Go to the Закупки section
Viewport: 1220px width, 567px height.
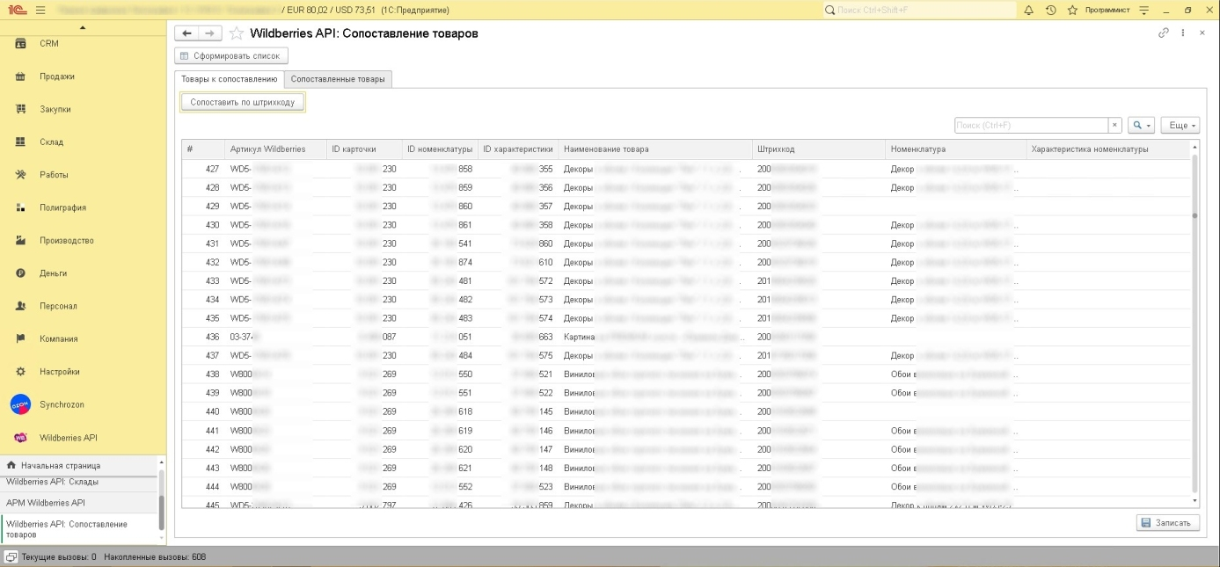click(55, 109)
